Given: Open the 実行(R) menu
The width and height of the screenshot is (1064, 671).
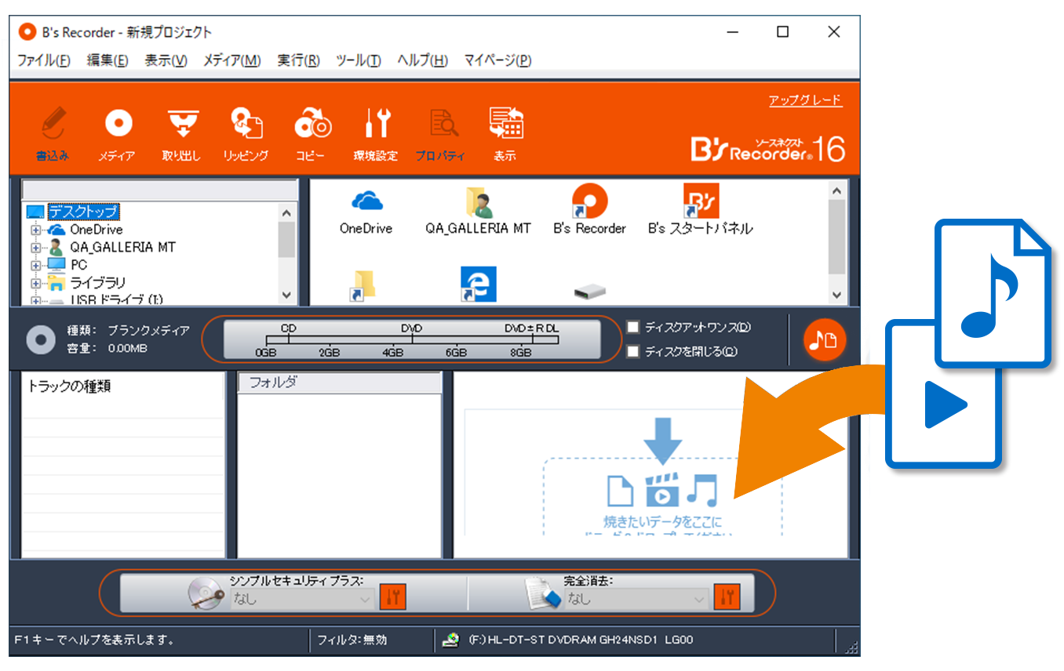Looking at the screenshot, I should [298, 60].
